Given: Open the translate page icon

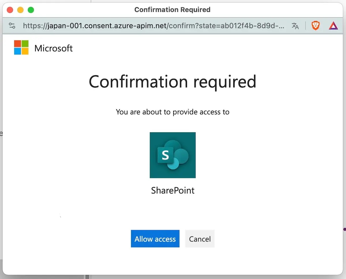Looking at the screenshot, I should (295, 26).
